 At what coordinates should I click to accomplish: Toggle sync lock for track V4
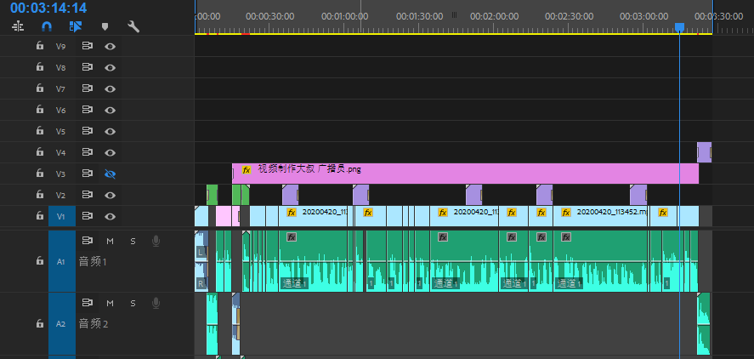pyautogui.click(x=87, y=152)
